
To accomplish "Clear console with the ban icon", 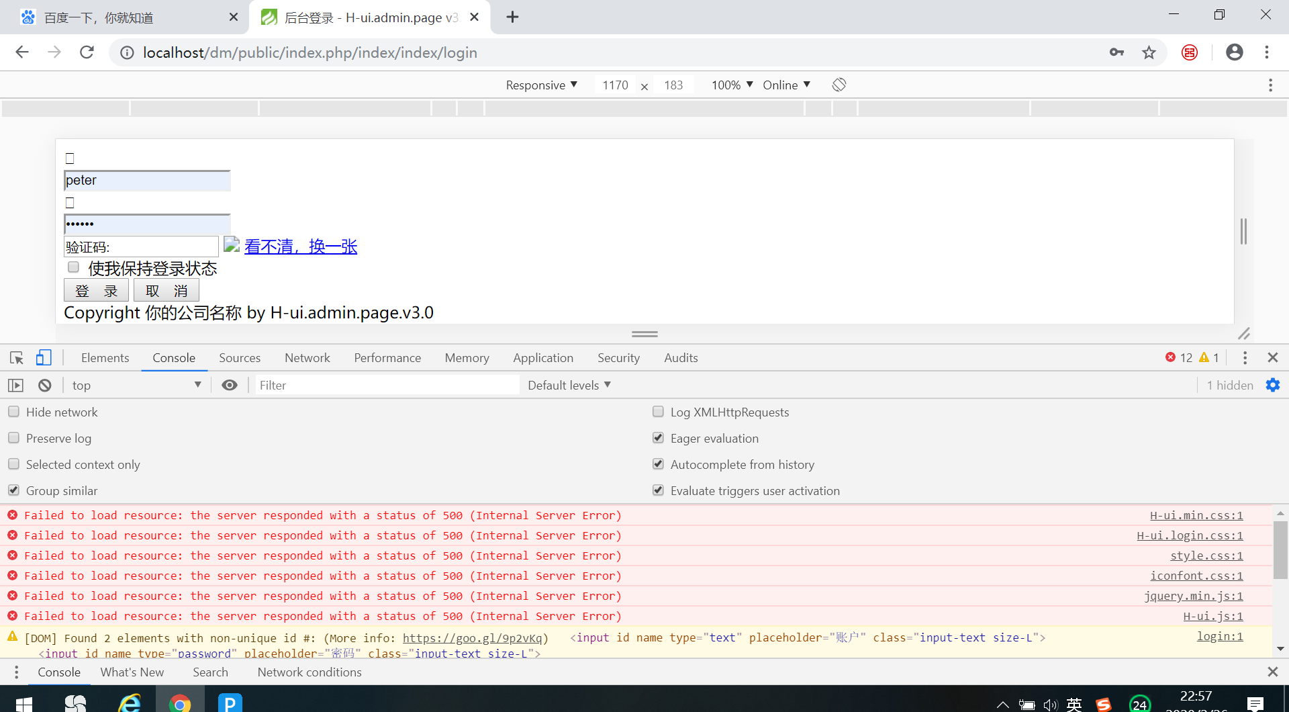I will click(x=44, y=386).
